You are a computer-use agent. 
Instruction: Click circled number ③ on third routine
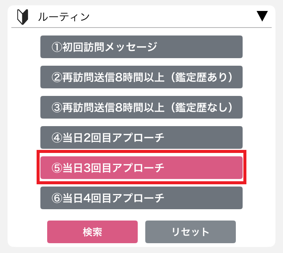pyautogui.click(x=57, y=108)
